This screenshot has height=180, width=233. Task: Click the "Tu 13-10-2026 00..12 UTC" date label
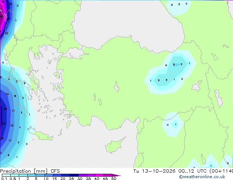(171, 171)
